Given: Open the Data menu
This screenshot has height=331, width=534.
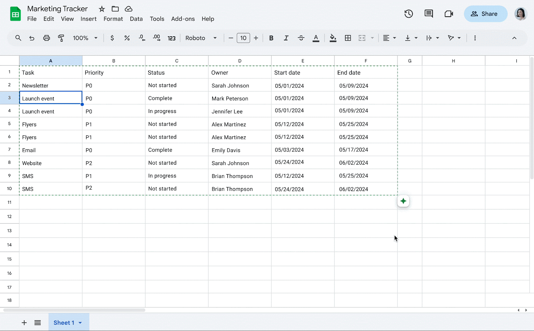Looking at the screenshot, I should [x=136, y=19].
